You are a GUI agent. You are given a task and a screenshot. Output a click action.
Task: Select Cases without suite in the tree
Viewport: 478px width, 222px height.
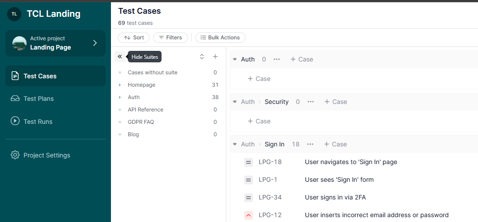click(x=152, y=73)
